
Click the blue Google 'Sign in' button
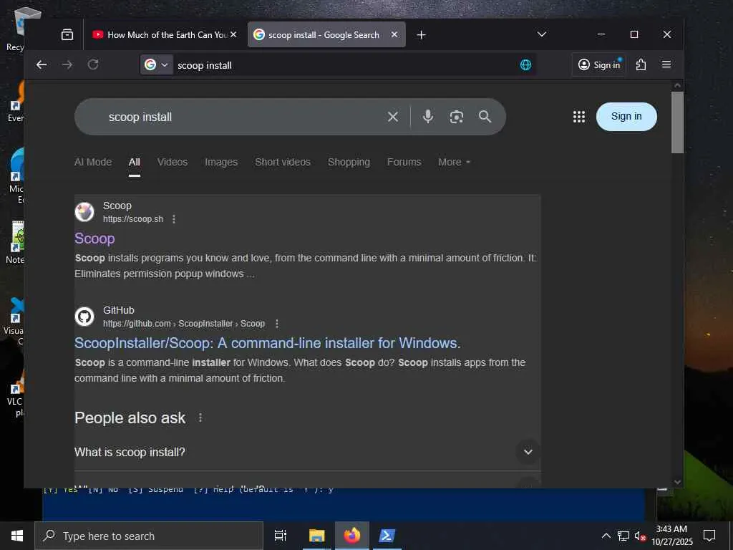[x=626, y=117]
